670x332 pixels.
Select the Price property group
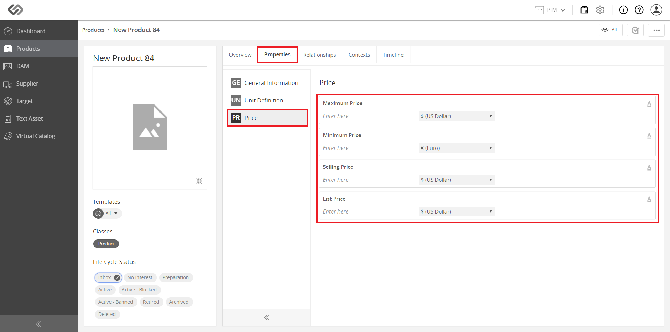click(267, 118)
